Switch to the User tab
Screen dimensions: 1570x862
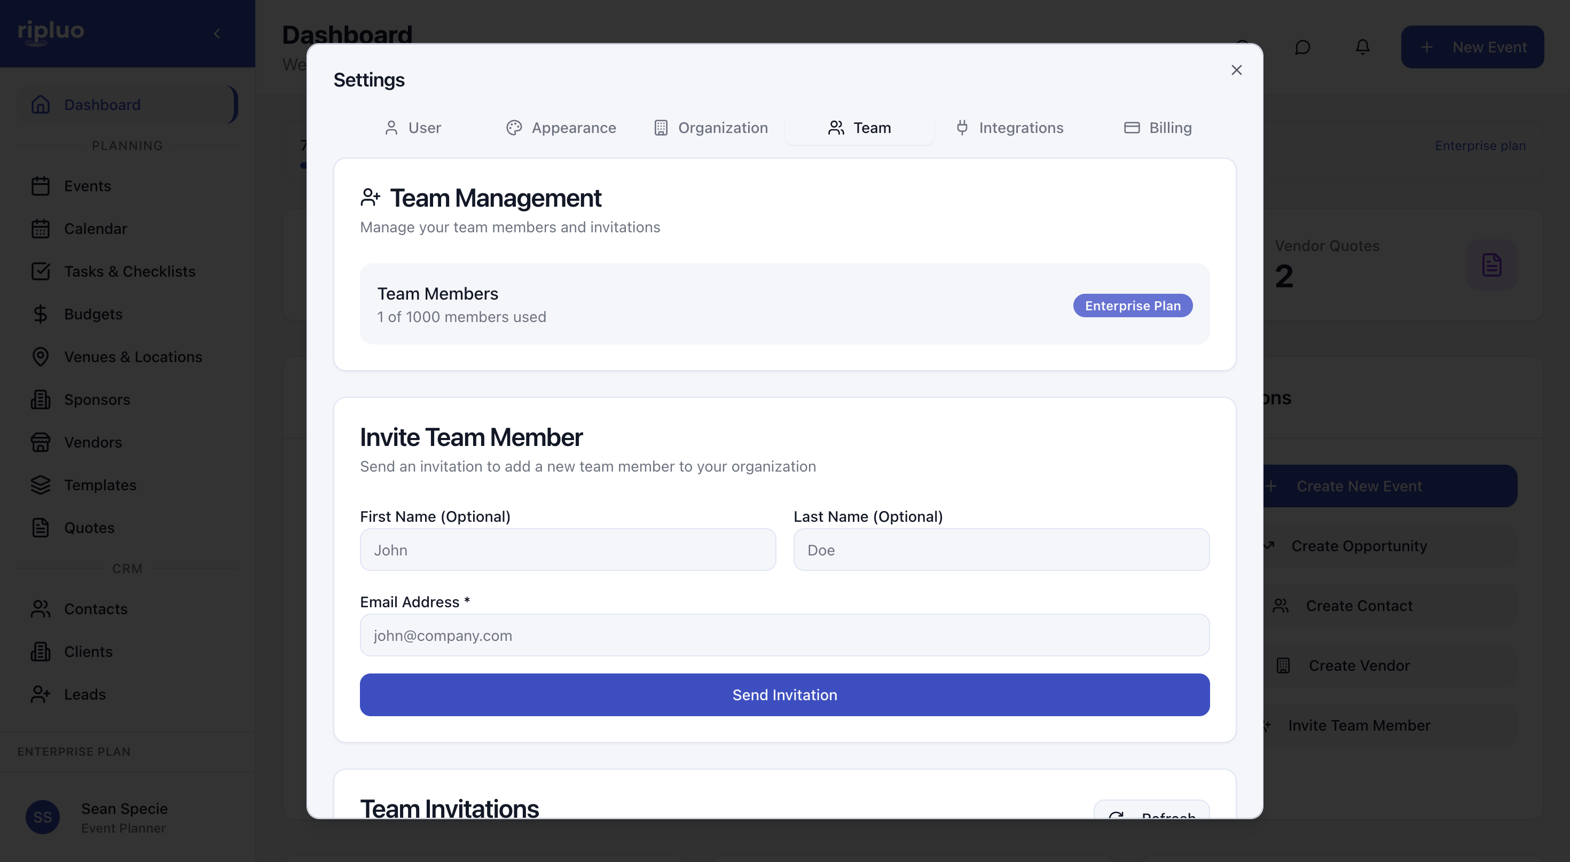[x=413, y=128]
